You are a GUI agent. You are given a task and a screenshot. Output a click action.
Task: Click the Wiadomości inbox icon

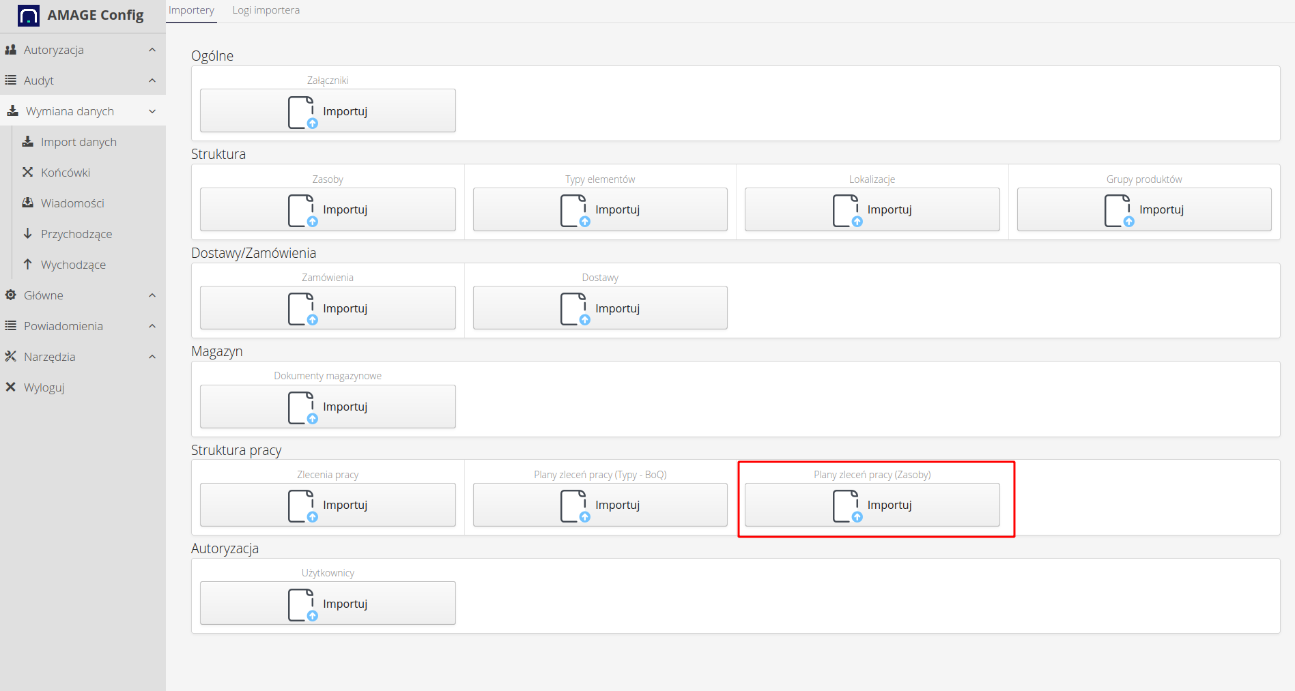pos(28,203)
